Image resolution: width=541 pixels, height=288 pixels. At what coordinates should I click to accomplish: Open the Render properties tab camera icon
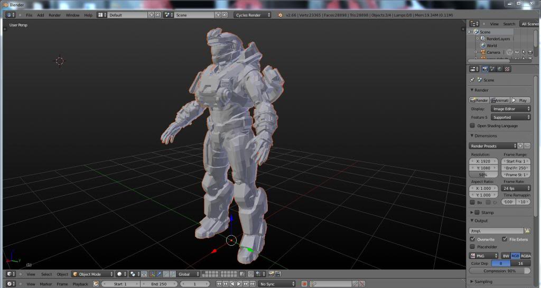click(x=485, y=69)
